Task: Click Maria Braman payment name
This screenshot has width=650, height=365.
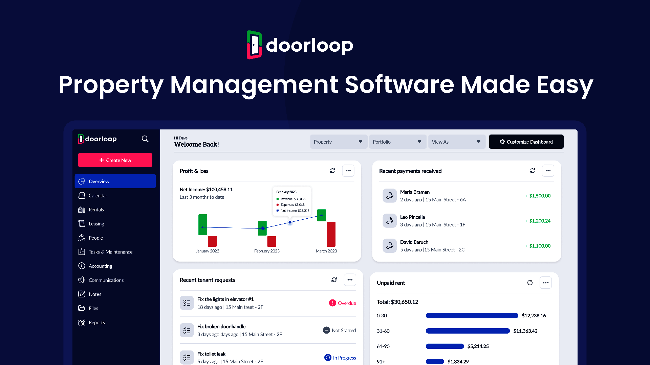Action: click(x=415, y=192)
